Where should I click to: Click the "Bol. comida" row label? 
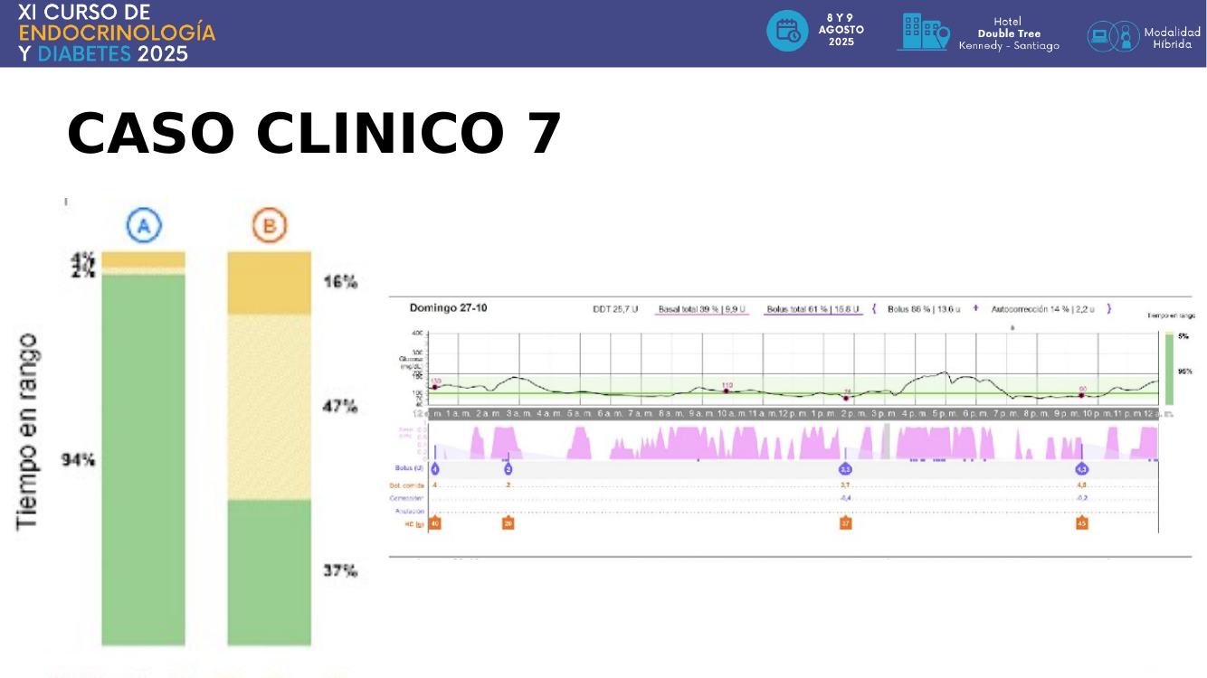tap(406, 485)
